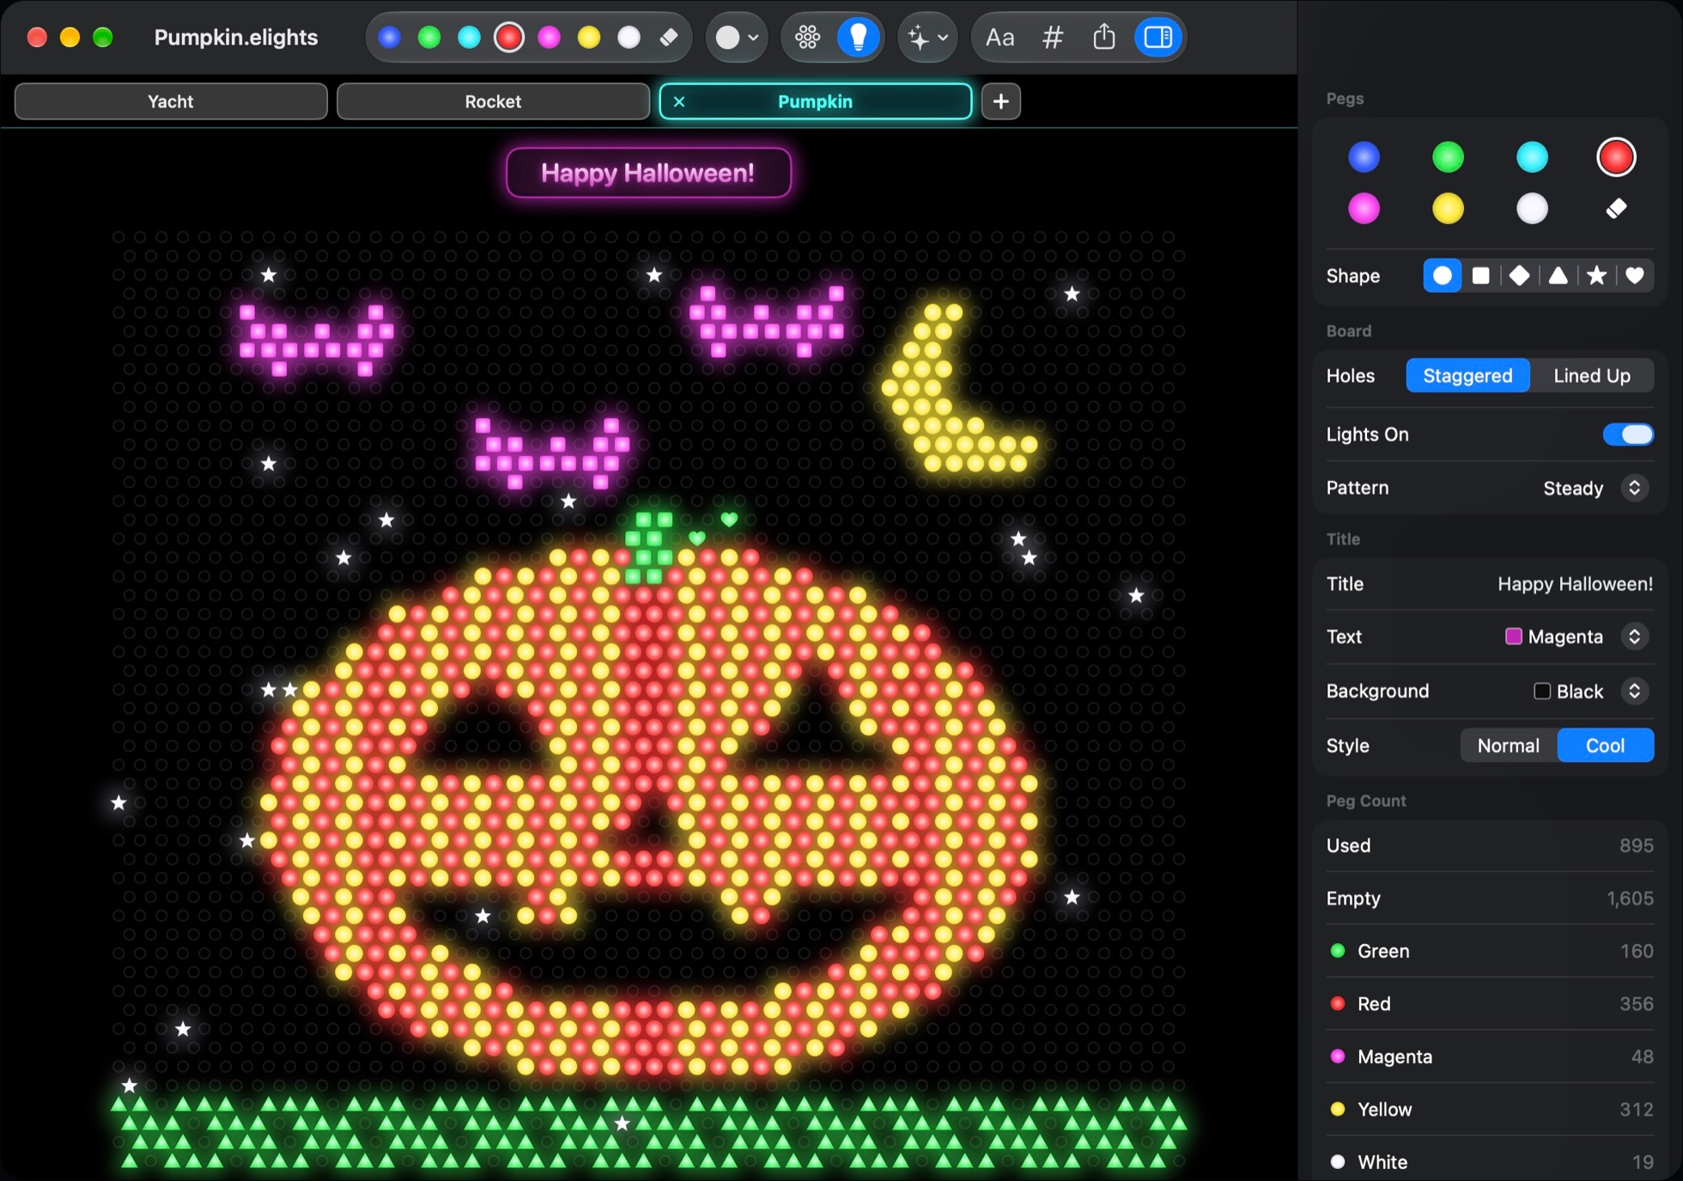Click the Green peg count row
1683x1181 pixels.
coord(1490,951)
